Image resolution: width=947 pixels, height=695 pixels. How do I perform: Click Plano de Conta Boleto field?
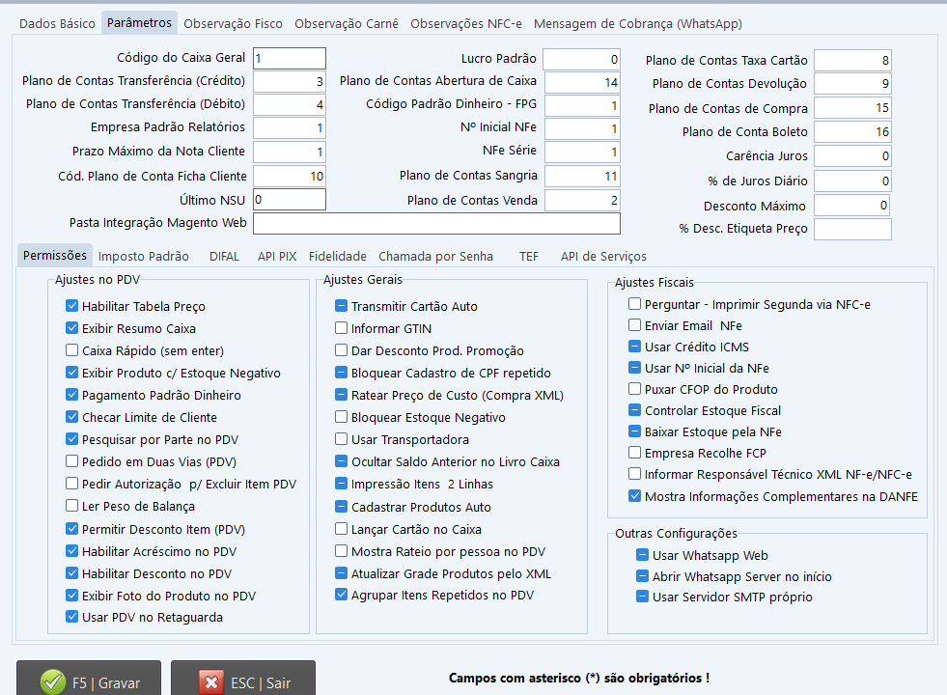tap(852, 131)
